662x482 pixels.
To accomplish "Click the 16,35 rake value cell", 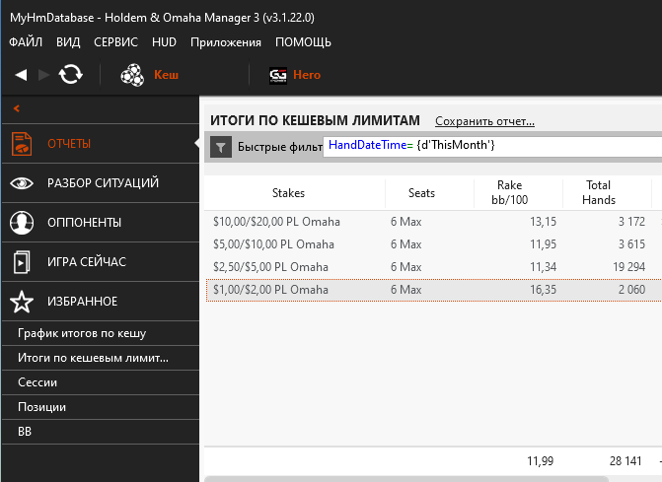I will pos(543,290).
